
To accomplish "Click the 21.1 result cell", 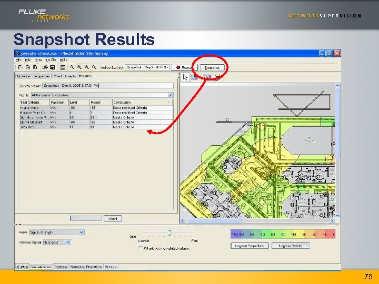I will [x=101, y=117].
